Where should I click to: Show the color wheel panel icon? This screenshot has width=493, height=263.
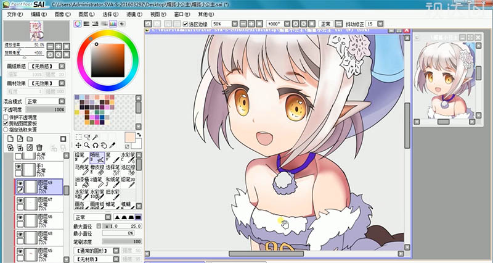coord(78,23)
